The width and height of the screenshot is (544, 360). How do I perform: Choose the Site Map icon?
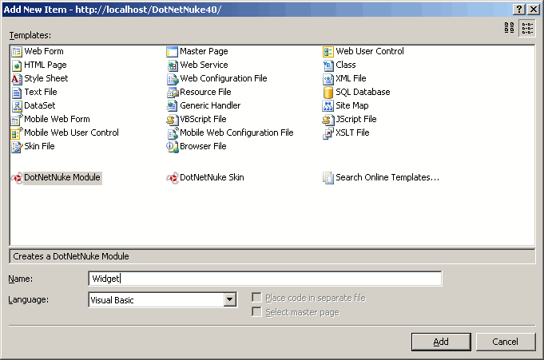[328, 106]
